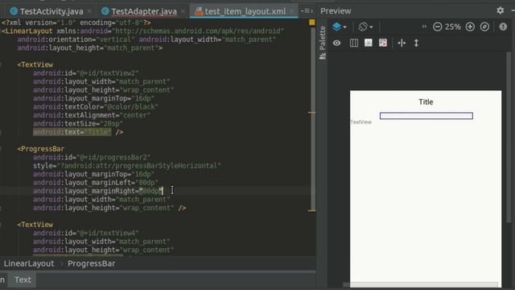Click the <LinearLayout xmlns line
515x290 pixels.
(x=142, y=31)
